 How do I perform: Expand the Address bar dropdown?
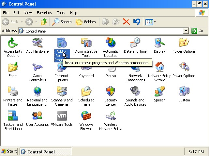click(186, 31)
